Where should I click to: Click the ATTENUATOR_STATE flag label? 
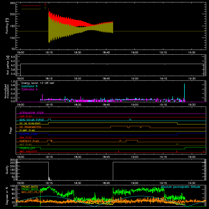pyautogui.click(x=32, y=113)
